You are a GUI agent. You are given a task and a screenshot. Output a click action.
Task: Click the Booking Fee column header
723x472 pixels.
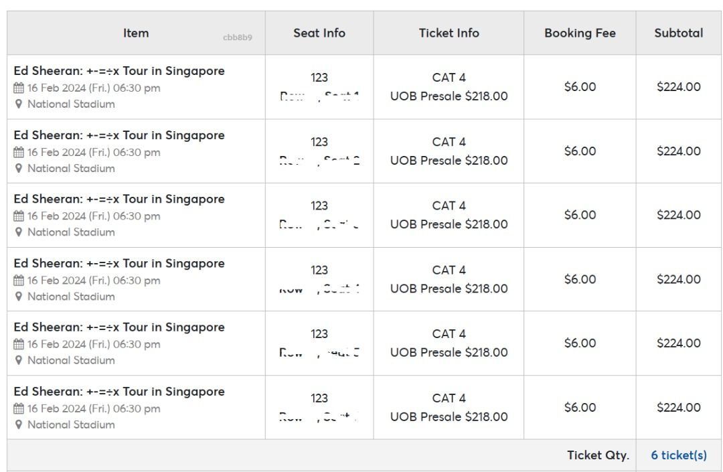pos(580,33)
